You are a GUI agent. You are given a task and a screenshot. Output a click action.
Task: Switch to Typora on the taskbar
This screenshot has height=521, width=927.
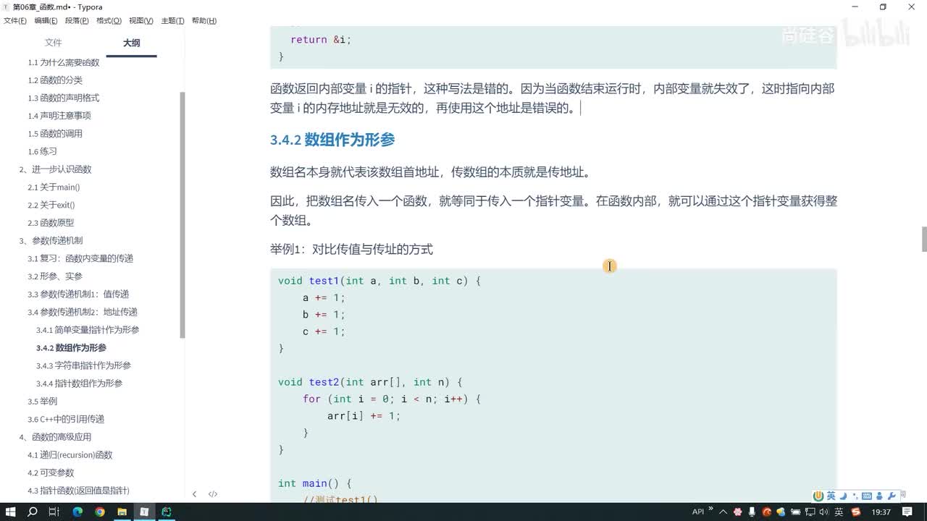point(144,512)
